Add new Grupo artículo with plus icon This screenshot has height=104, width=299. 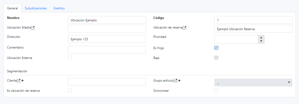pos(179,81)
